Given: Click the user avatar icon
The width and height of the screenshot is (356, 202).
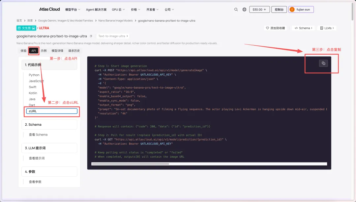Looking at the screenshot, I should [x=292, y=10].
